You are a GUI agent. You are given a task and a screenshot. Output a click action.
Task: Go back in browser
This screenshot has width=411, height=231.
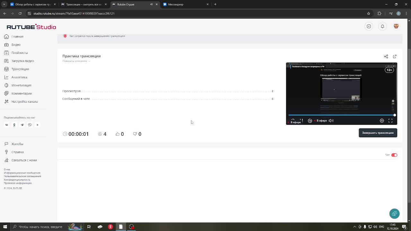coord(4,13)
